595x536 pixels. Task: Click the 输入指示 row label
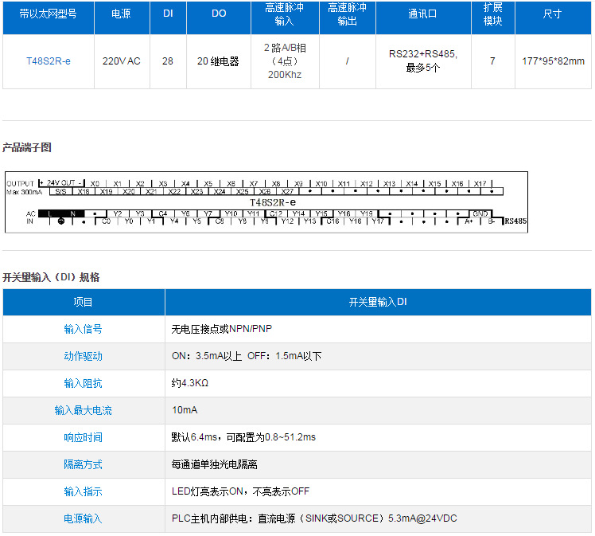[x=83, y=491]
